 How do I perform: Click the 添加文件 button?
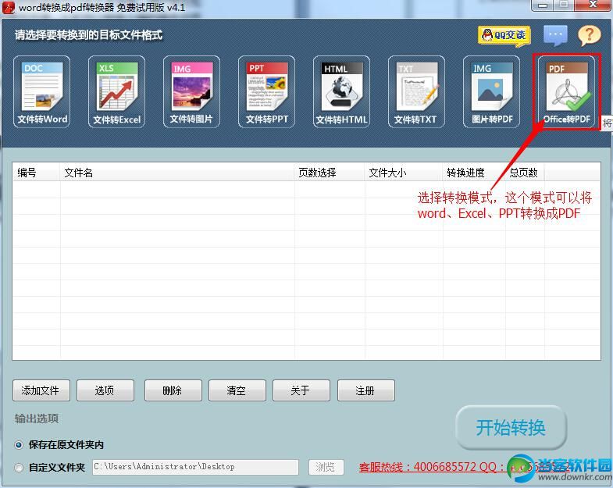tap(41, 390)
